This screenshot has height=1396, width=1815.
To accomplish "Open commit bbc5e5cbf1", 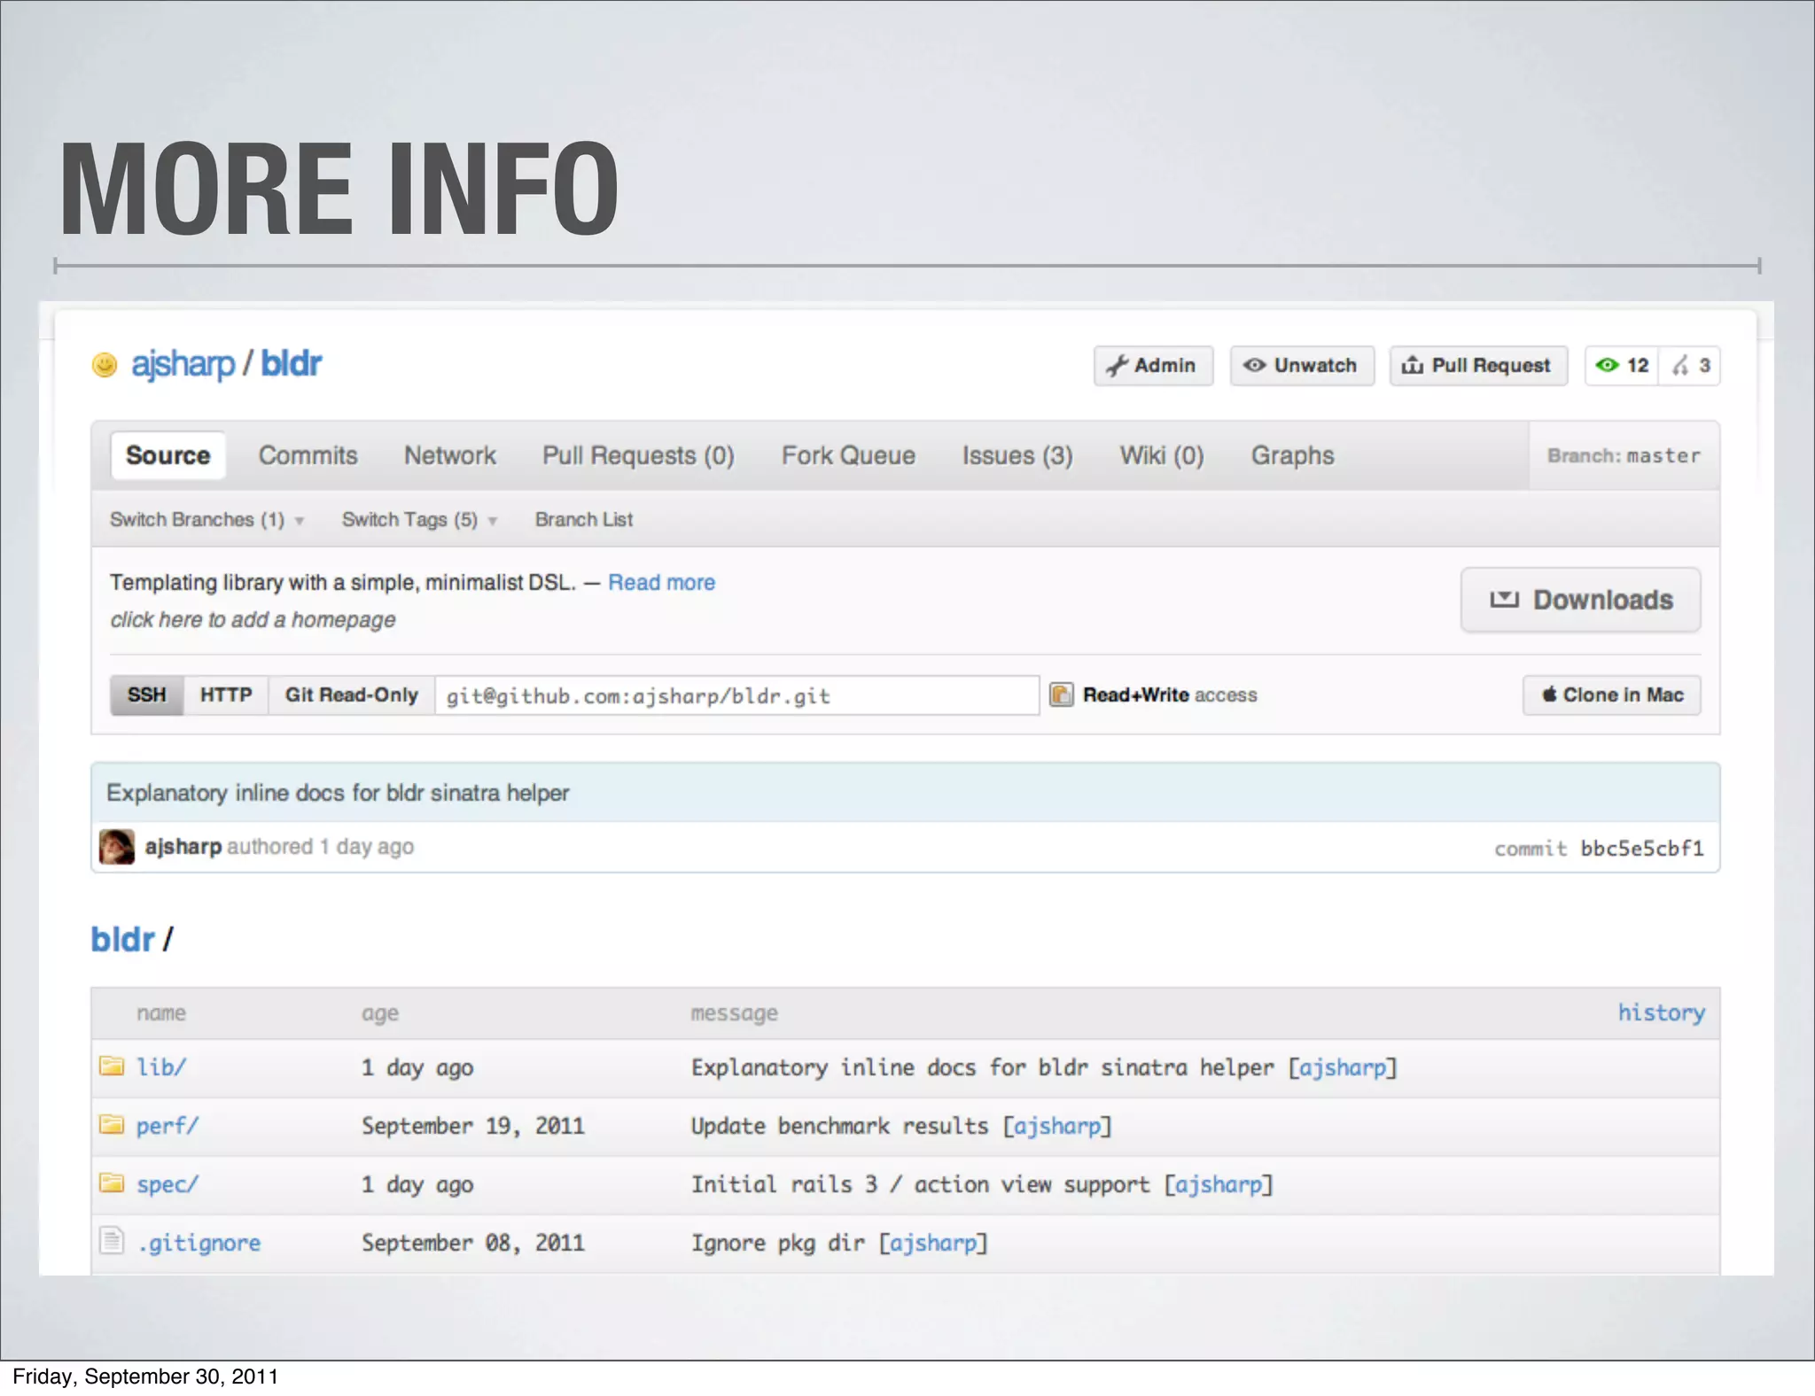I will [1641, 849].
